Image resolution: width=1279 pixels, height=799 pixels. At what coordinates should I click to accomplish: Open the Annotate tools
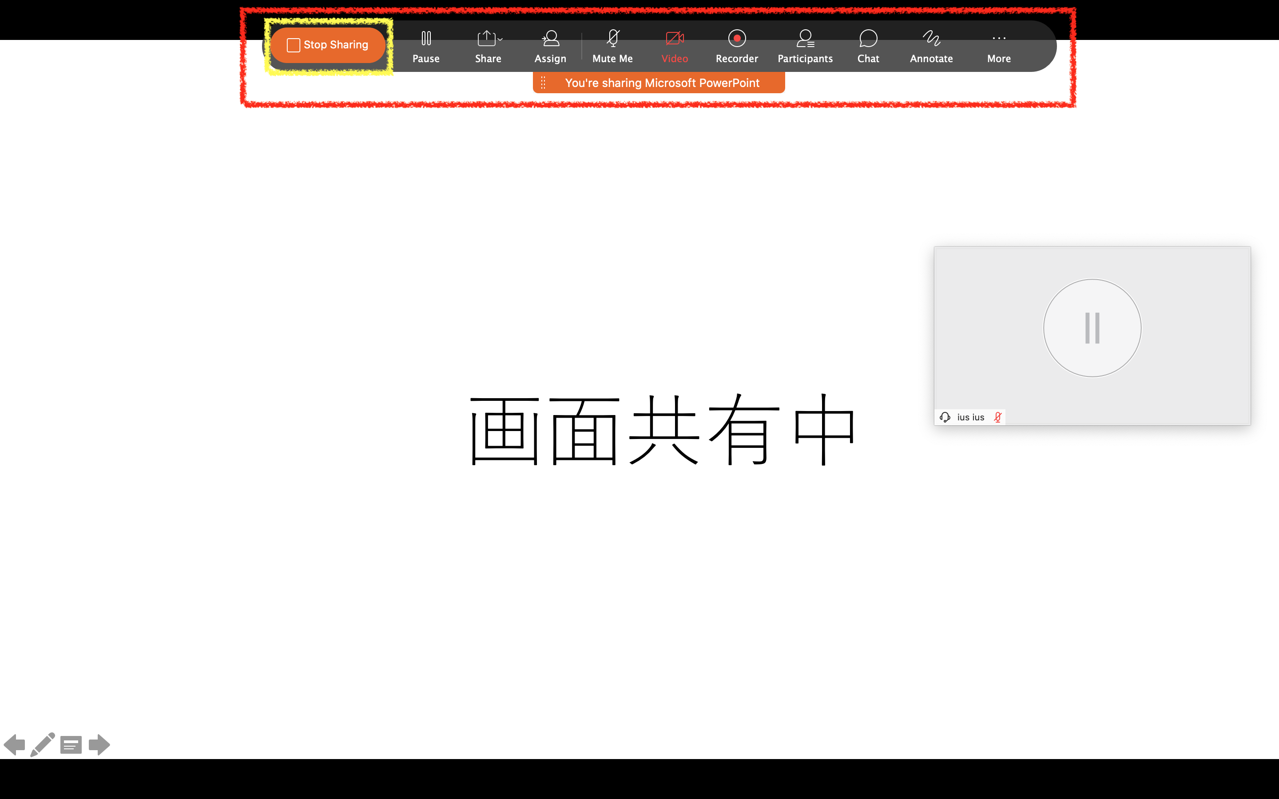[x=931, y=47]
